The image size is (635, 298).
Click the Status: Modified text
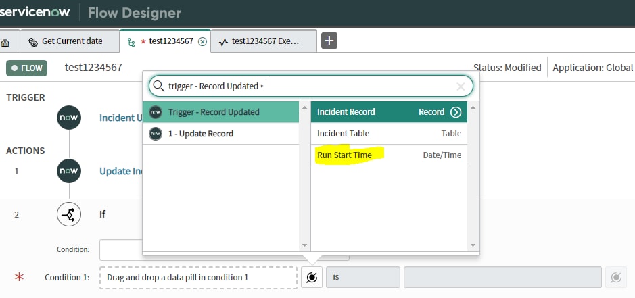coord(507,68)
